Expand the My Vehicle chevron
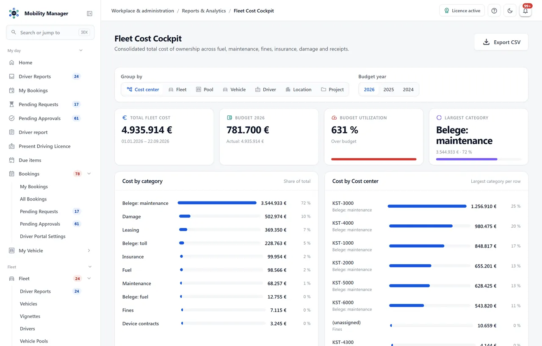 [89, 251]
